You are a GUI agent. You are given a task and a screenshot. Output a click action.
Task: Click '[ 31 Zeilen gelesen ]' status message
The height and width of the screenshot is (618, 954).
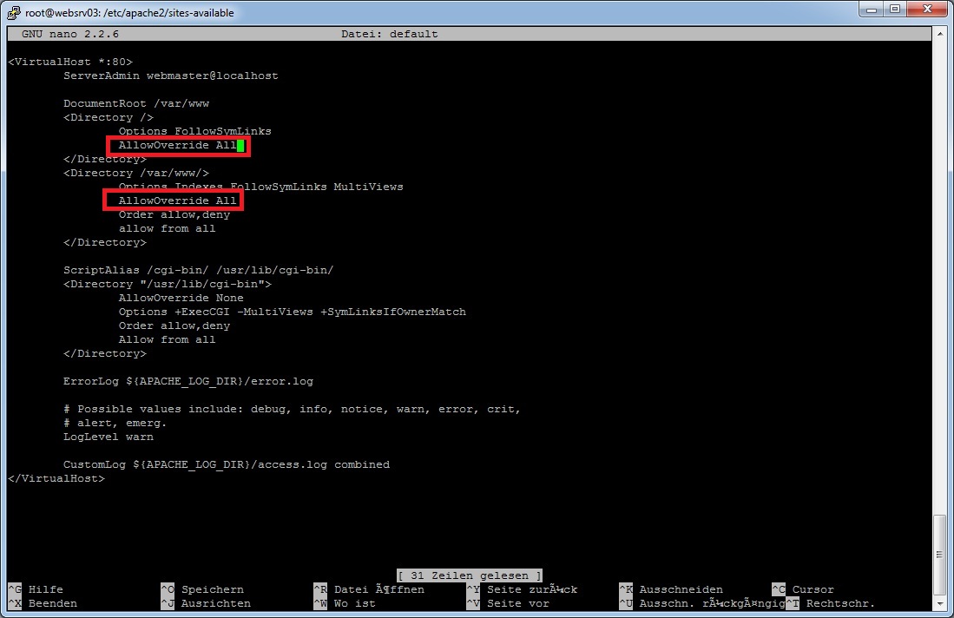pyautogui.click(x=469, y=575)
